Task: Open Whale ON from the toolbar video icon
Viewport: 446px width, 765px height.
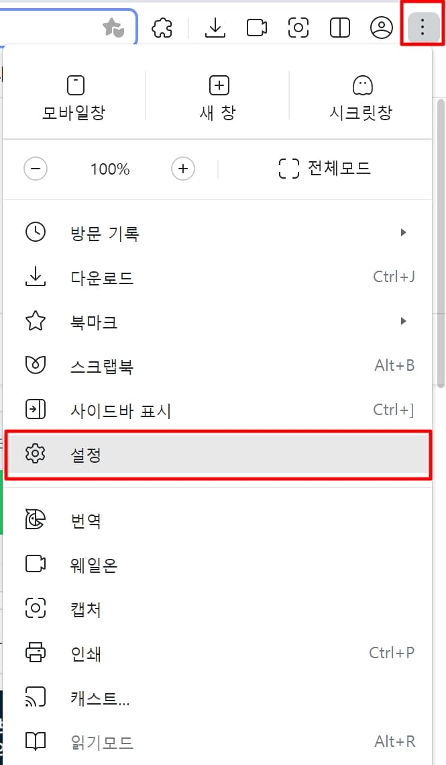Action: (x=256, y=28)
